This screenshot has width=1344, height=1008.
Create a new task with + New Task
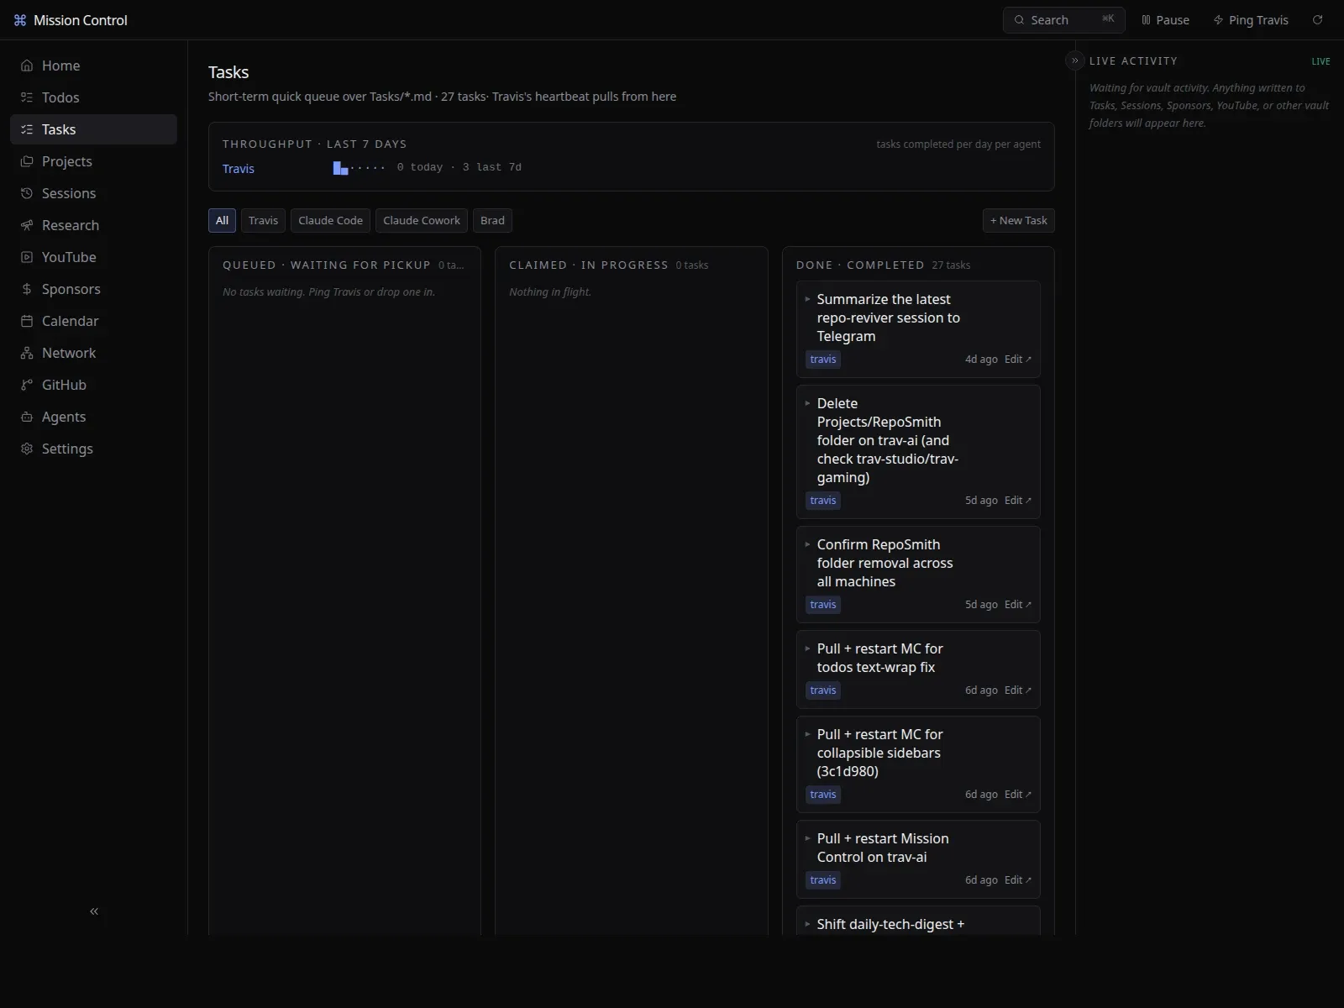point(1018,220)
